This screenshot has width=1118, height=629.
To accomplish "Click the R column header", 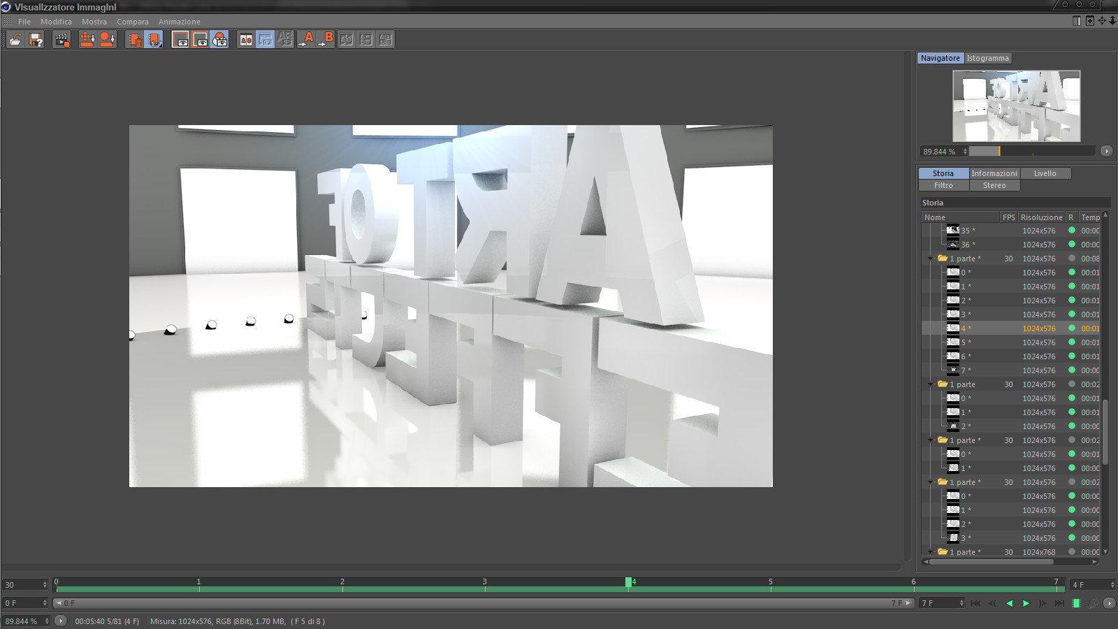I will [1071, 217].
